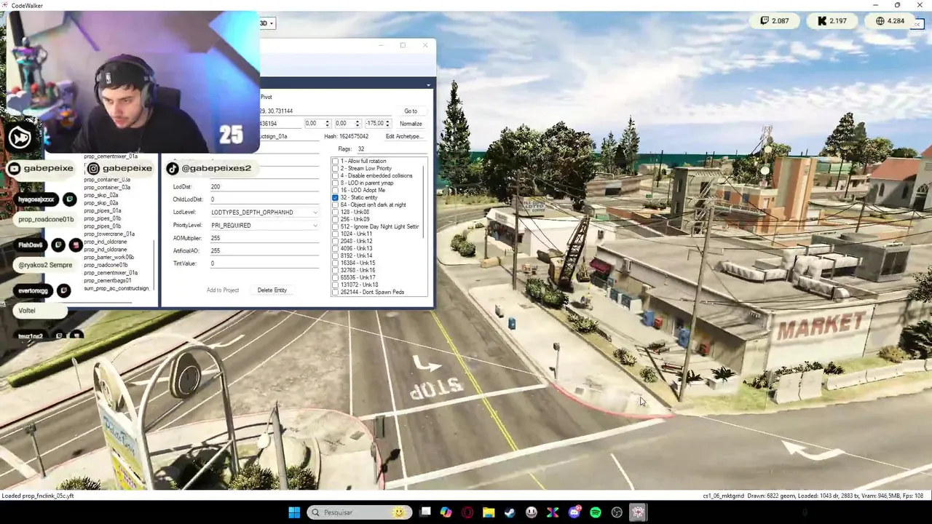Screen dimensions: 932x524
Task: Check 128 - Unk08 flag
Action: 336,212
